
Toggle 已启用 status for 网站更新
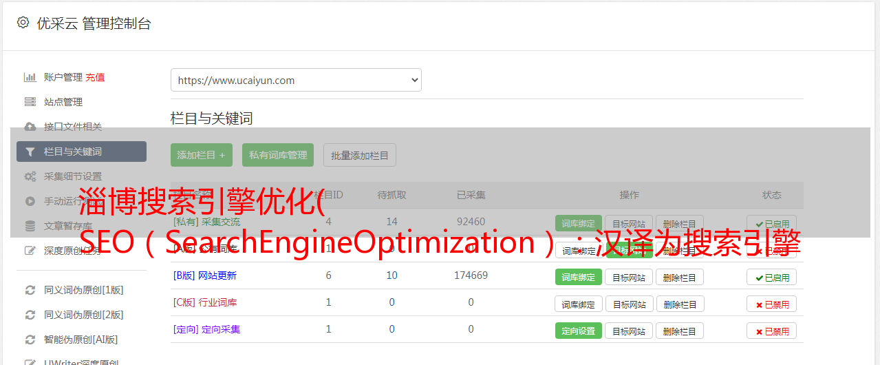[x=772, y=277]
